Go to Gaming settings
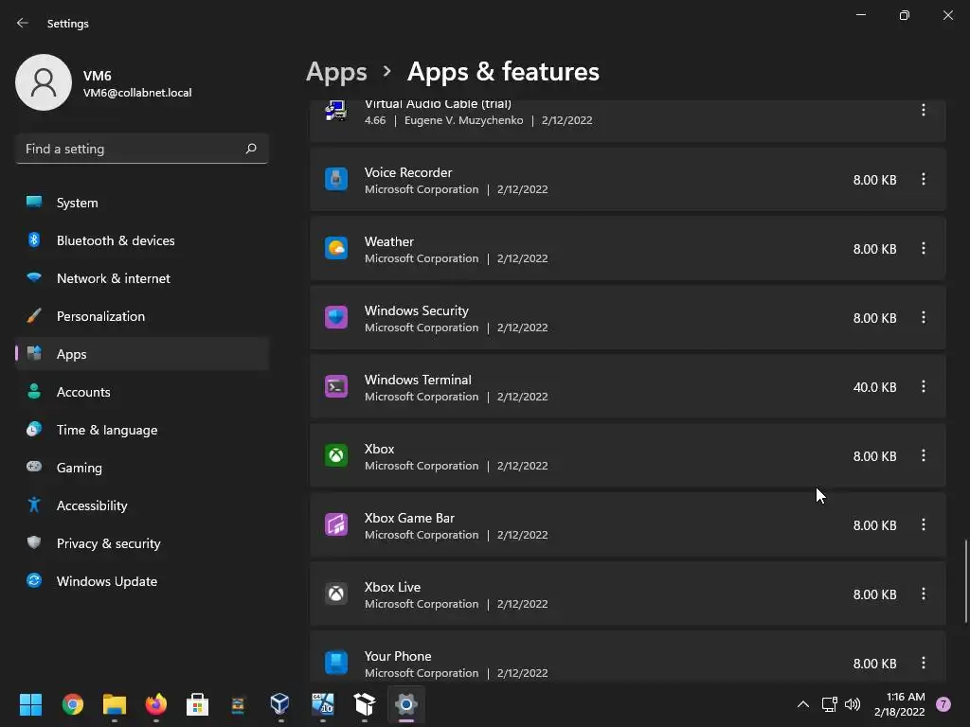Image resolution: width=970 pixels, height=727 pixels. (x=142, y=468)
